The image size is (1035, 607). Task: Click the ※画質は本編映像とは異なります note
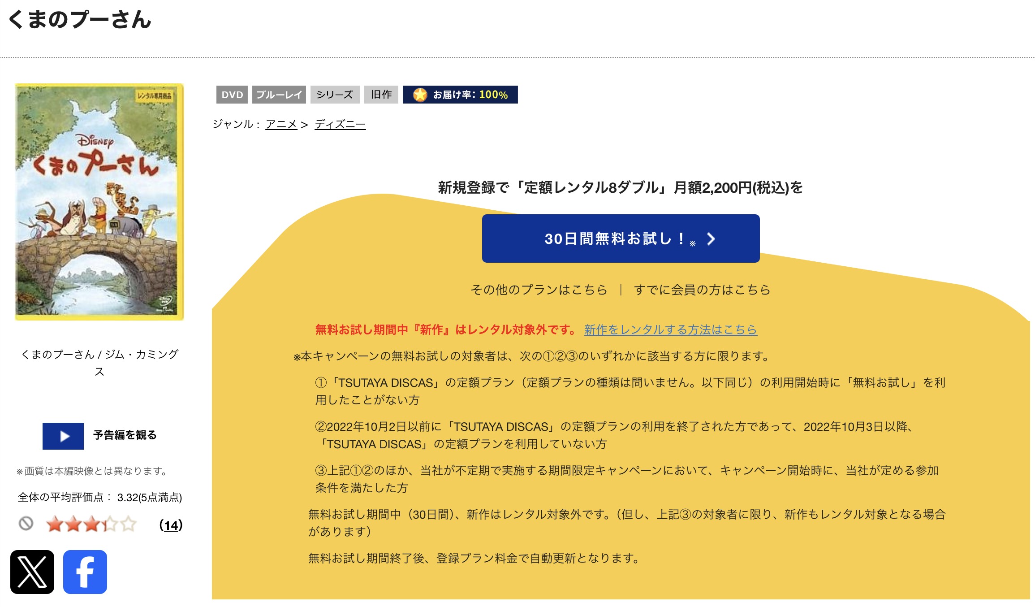click(x=92, y=471)
